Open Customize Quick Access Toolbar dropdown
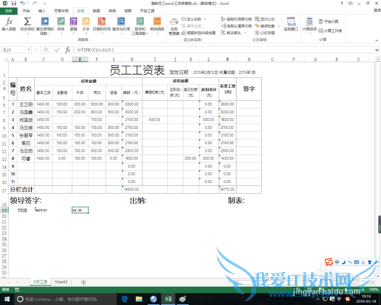The image size is (381, 305). click(x=45, y=3)
